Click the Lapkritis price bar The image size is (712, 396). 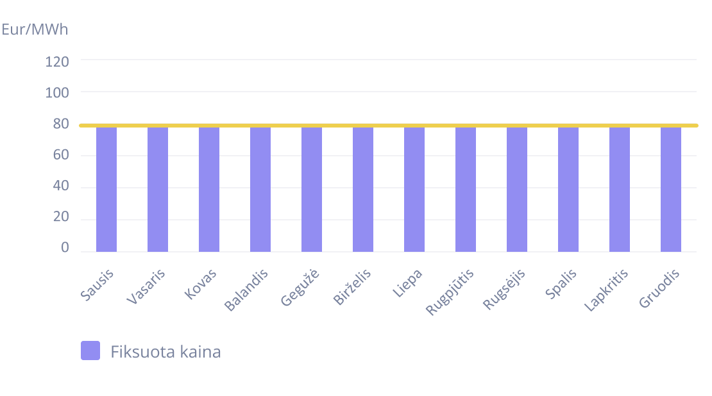tap(620, 189)
